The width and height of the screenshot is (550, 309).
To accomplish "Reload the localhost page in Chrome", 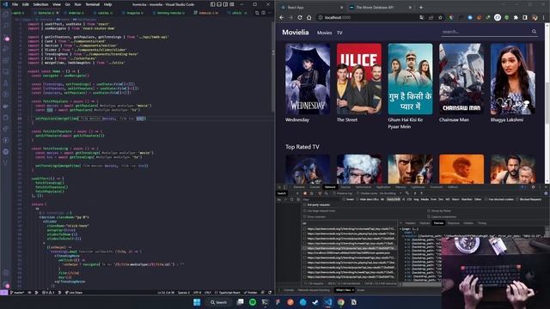I will click(x=300, y=17).
